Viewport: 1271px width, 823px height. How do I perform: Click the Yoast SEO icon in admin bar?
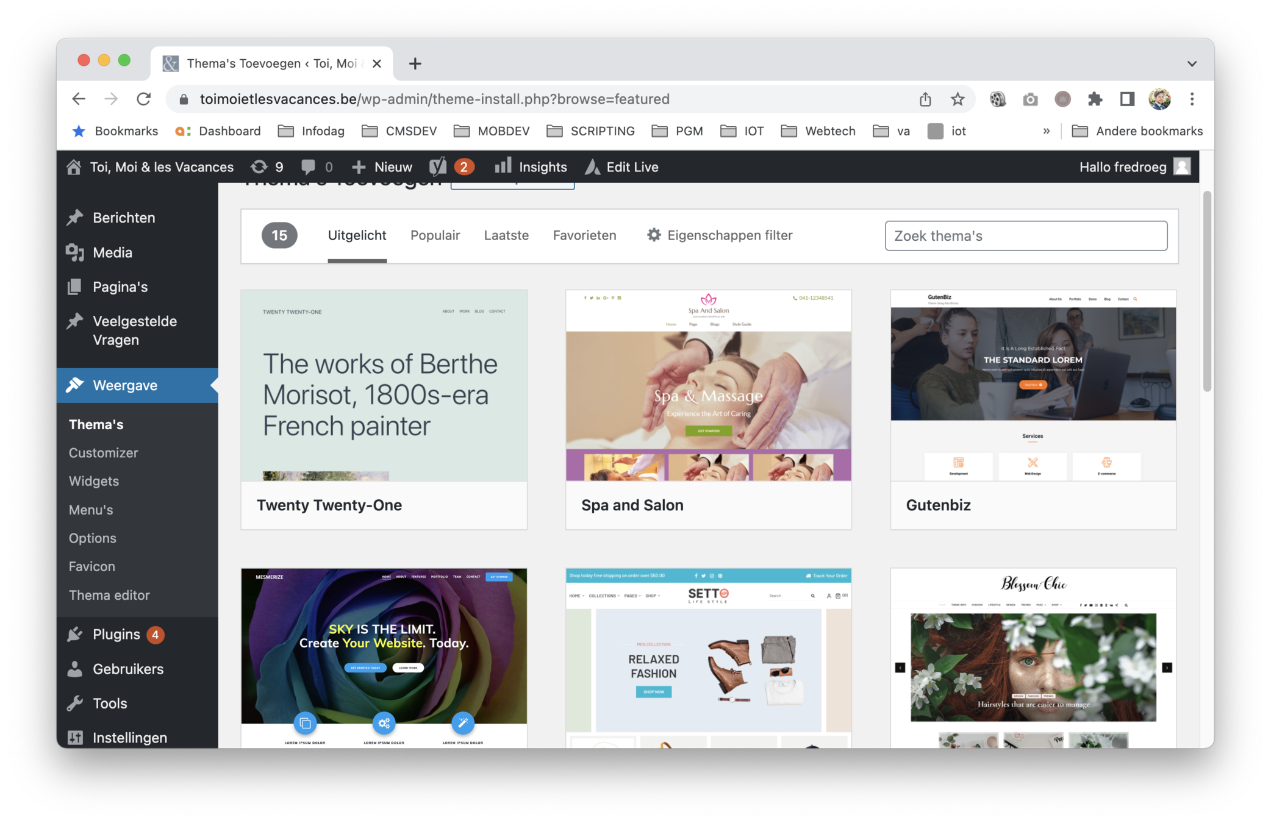pos(438,167)
